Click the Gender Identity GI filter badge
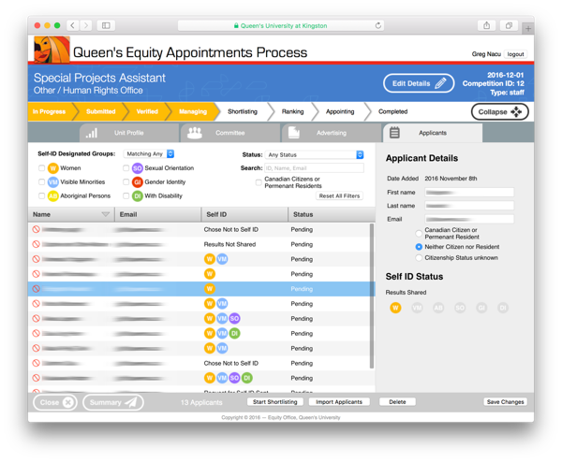The width and height of the screenshot is (562, 462). click(x=138, y=181)
